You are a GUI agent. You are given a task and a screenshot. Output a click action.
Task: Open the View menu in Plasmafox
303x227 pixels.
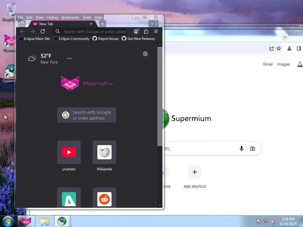click(x=40, y=17)
